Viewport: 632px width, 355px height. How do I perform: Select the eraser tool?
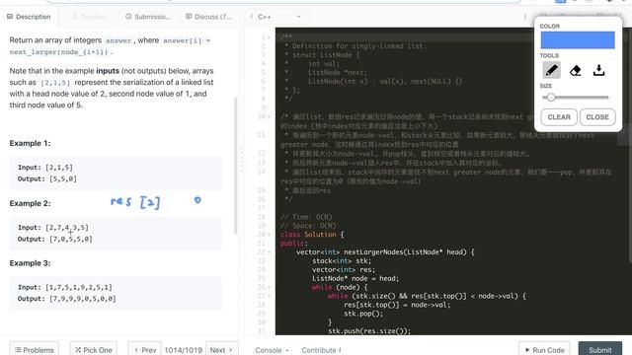(575, 70)
